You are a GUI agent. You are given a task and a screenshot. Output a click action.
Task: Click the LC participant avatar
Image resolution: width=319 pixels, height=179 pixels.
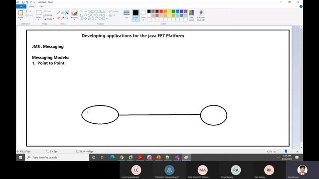(136, 170)
